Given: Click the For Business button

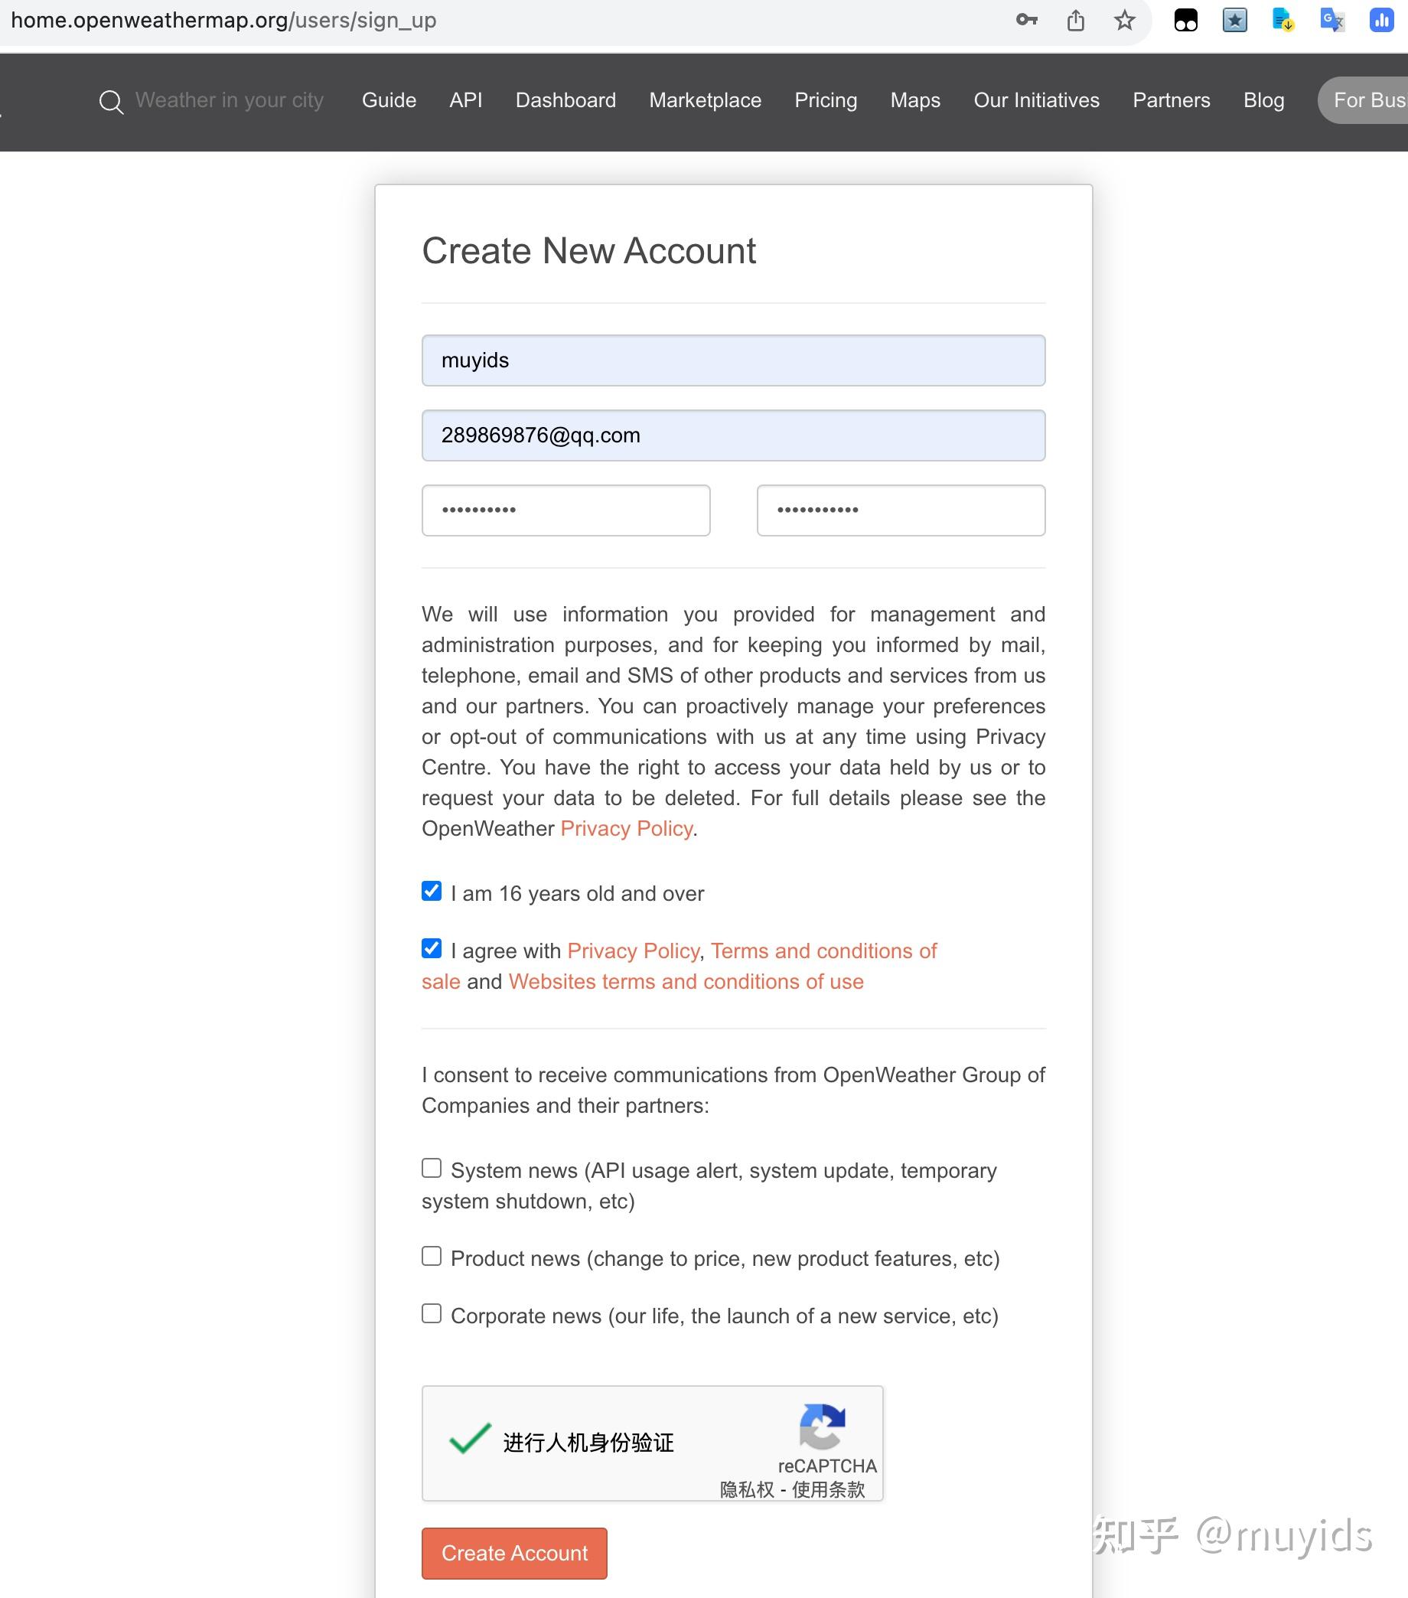Looking at the screenshot, I should pos(1364,100).
